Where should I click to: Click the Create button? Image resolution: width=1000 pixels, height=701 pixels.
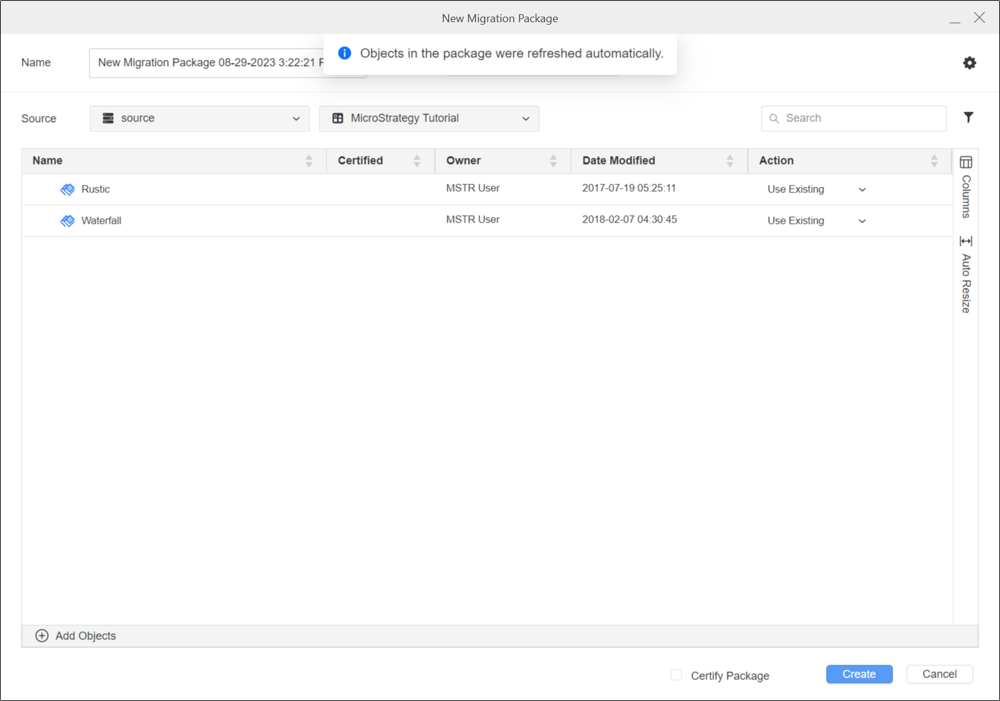(x=859, y=674)
